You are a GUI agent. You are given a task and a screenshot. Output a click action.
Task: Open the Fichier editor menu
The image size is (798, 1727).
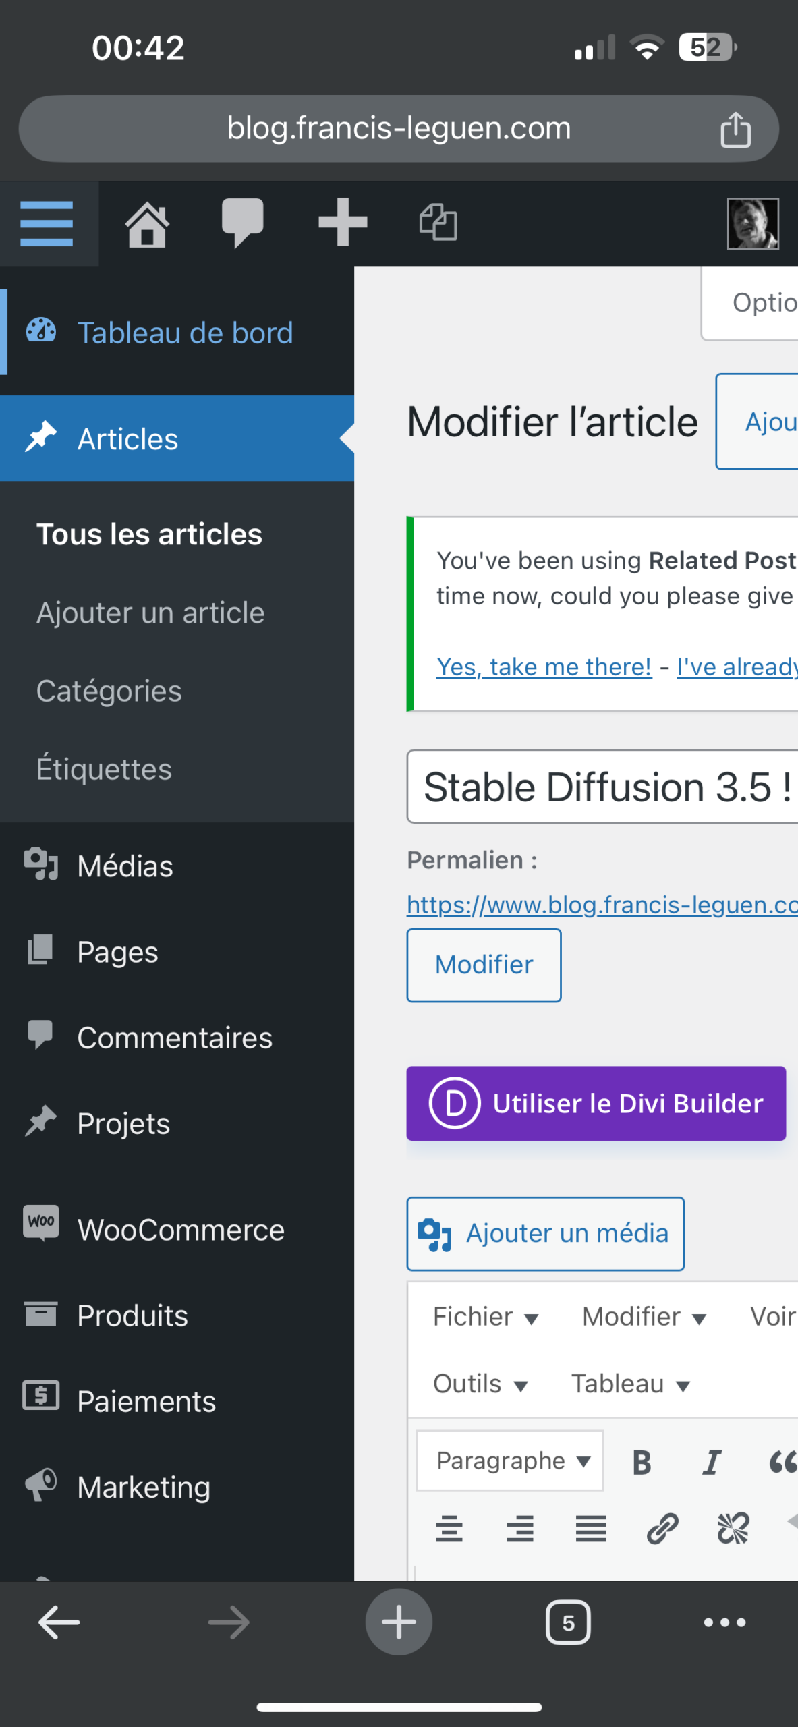tap(486, 1316)
